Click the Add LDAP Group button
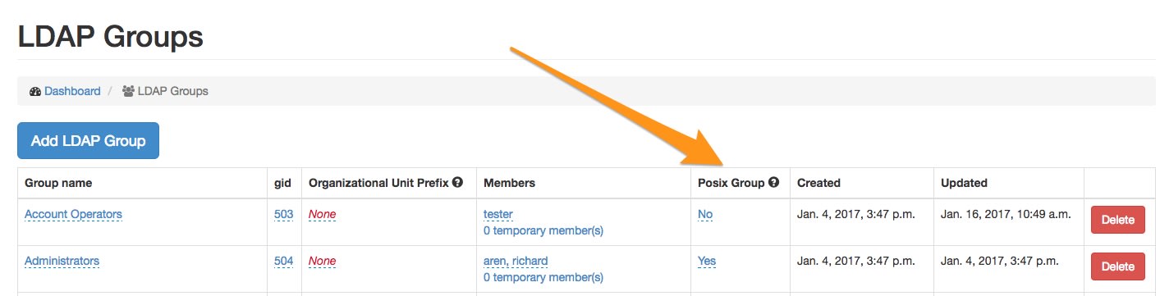The height and width of the screenshot is (296, 1160). 88,141
